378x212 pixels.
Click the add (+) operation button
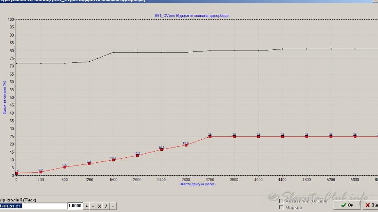87,206
